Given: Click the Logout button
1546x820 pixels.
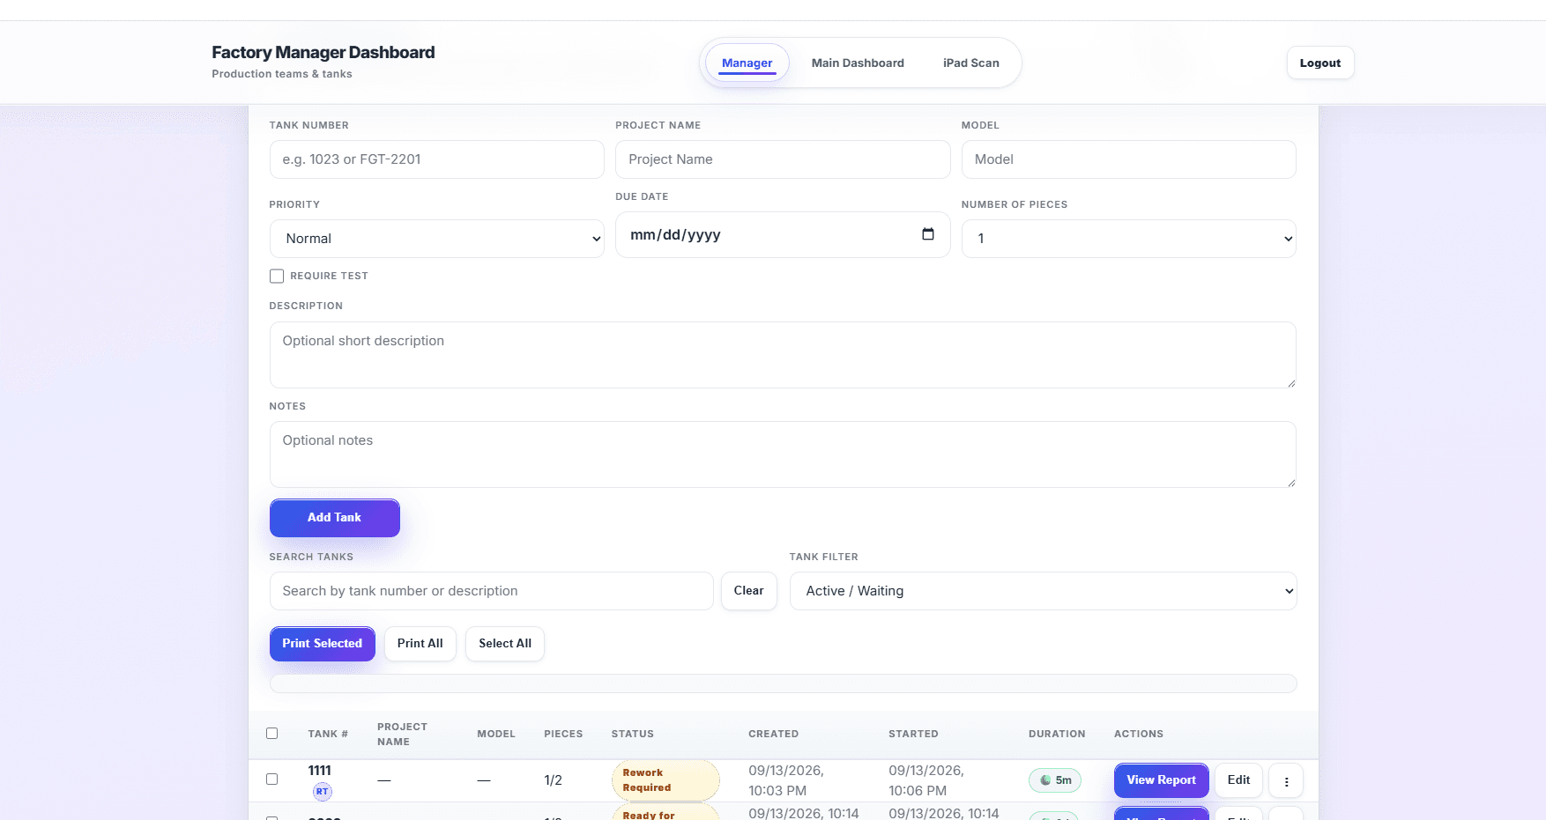Looking at the screenshot, I should [1320, 63].
